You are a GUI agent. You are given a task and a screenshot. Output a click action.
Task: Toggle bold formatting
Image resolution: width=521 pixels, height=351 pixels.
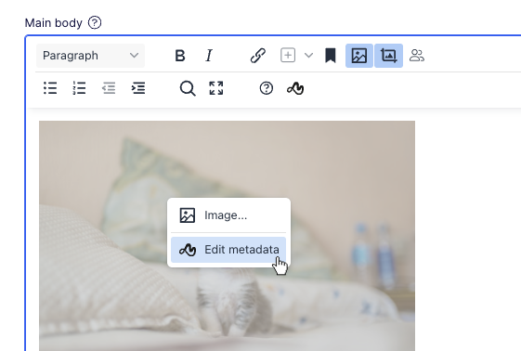tap(180, 56)
